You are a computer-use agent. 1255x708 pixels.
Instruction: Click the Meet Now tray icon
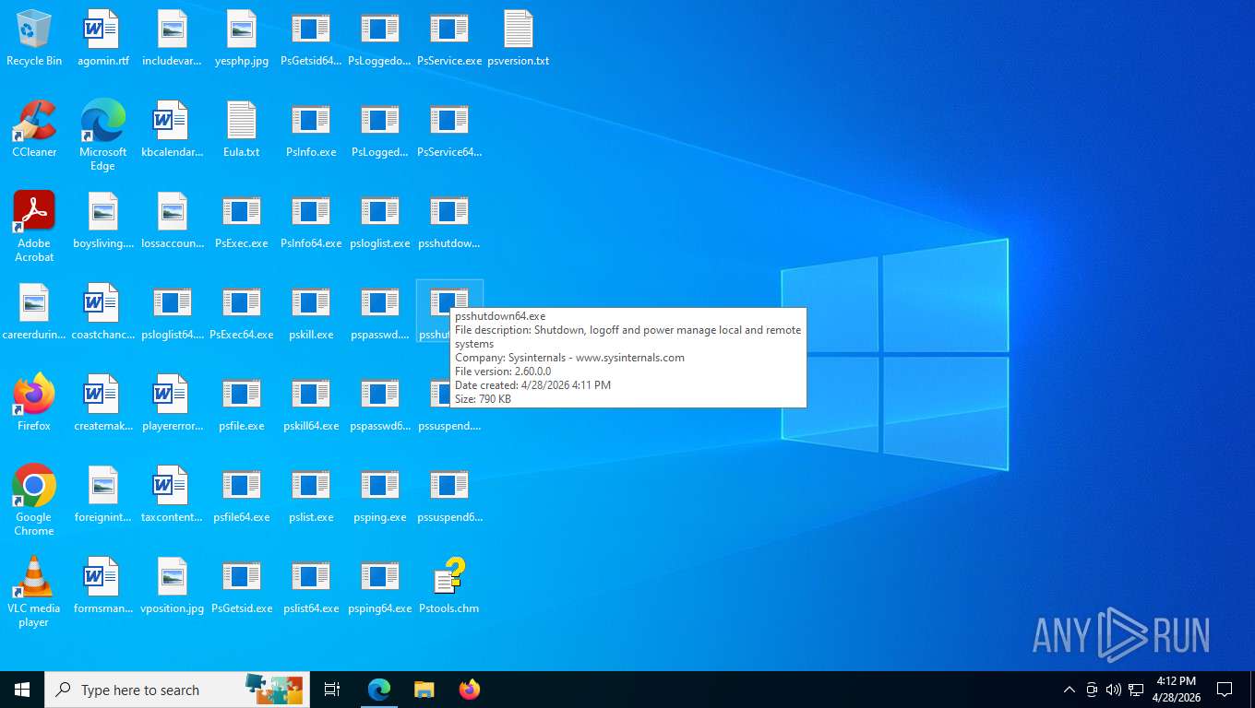coord(1092,690)
